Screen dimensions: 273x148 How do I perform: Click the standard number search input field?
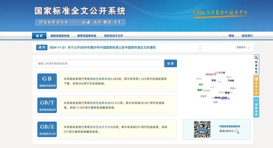pos(100,63)
